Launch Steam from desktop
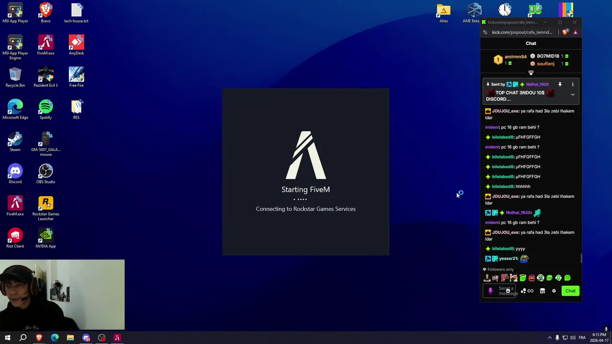612x344 pixels. coord(15,141)
